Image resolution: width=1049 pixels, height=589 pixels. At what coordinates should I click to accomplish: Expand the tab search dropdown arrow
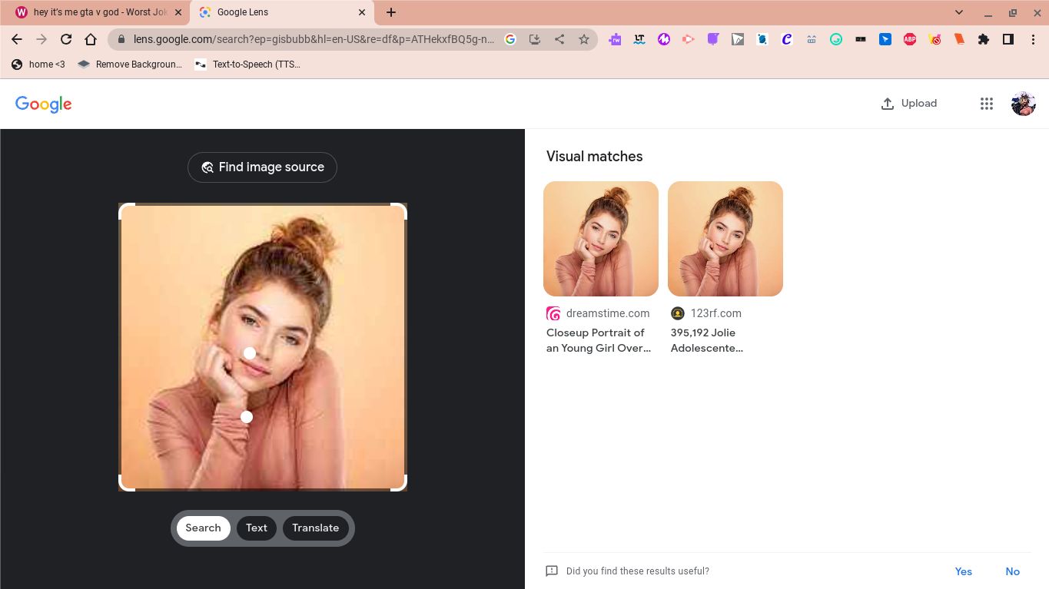[x=959, y=12]
